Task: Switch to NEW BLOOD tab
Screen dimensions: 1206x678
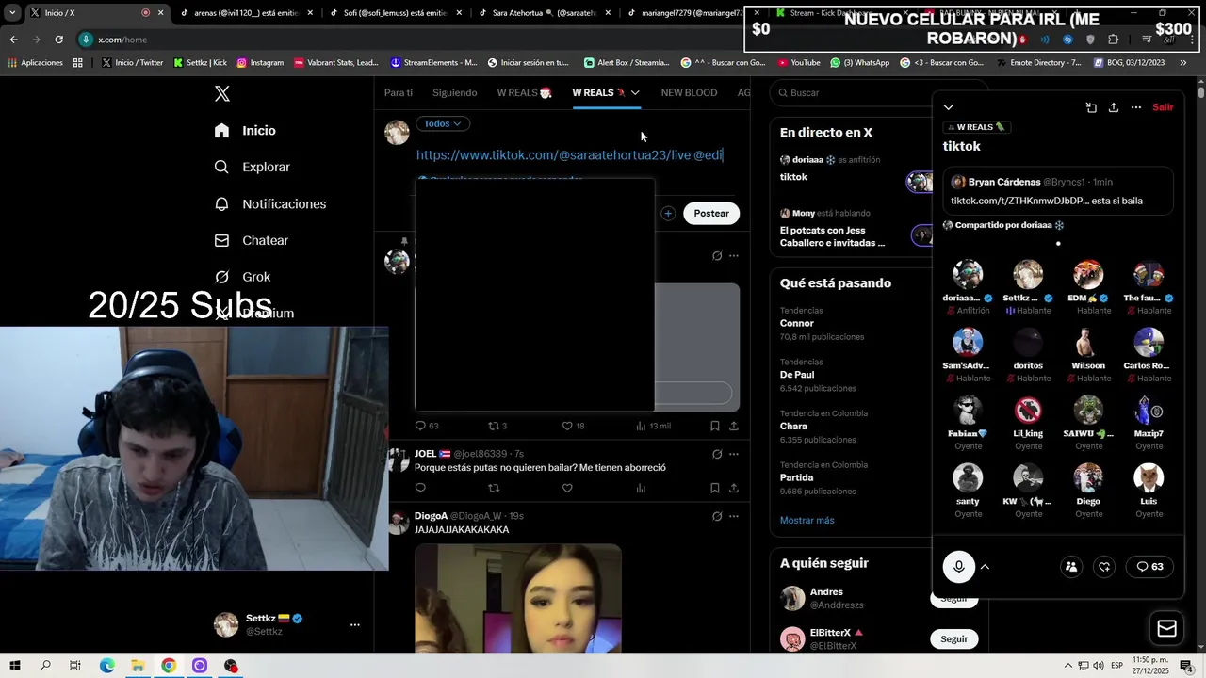Action: coord(689,92)
